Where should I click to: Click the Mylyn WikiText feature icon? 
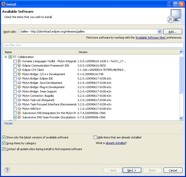pyautogui.click(x=19, y=108)
